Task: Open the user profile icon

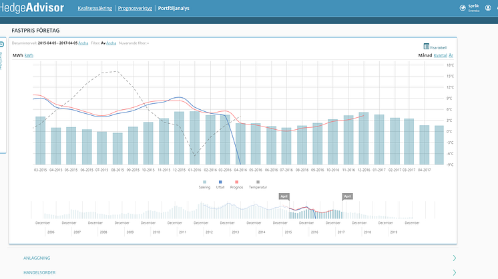Action: click(488, 8)
